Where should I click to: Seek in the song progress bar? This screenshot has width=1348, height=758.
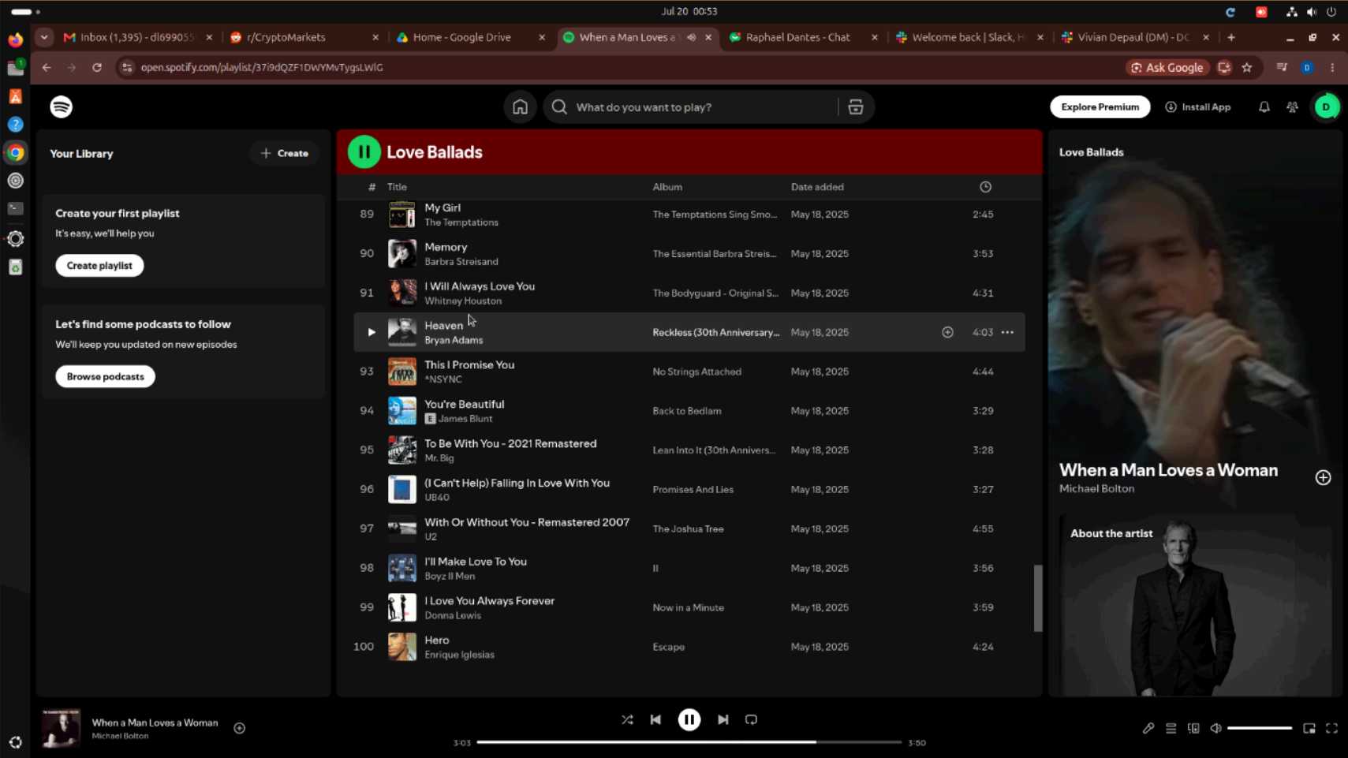[689, 742]
